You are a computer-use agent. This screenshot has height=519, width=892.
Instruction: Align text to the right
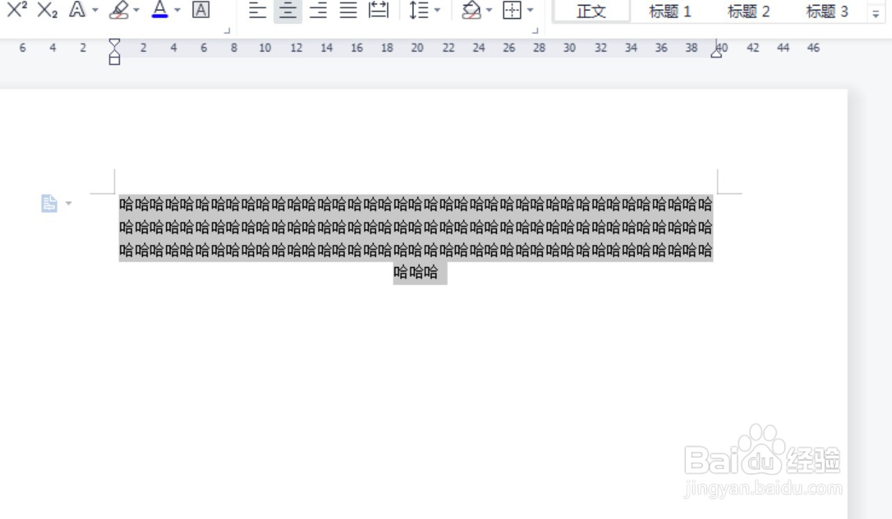coord(319,10)
